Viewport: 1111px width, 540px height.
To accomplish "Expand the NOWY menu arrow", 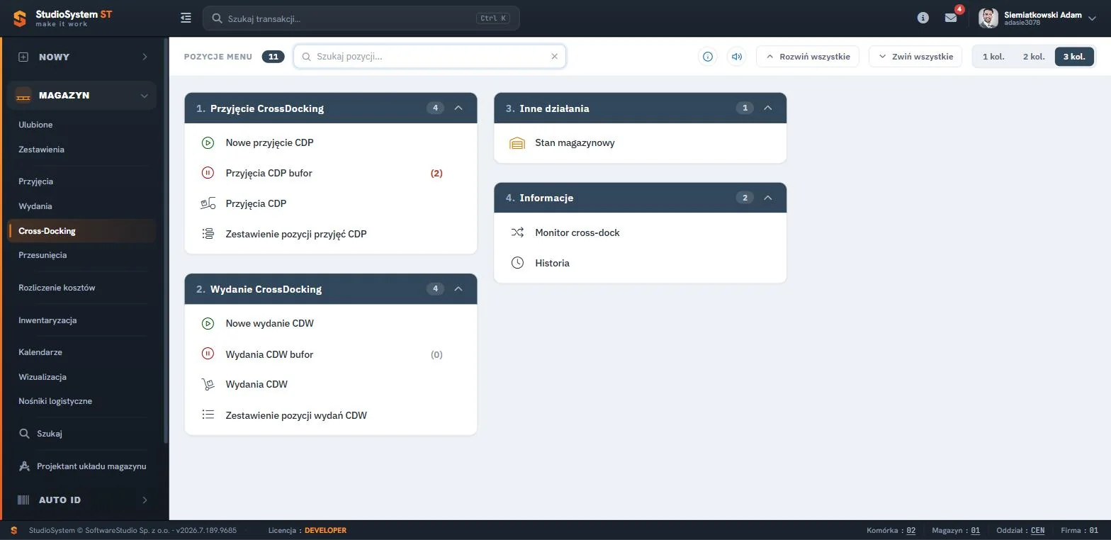I will click(x=145, y=57).
